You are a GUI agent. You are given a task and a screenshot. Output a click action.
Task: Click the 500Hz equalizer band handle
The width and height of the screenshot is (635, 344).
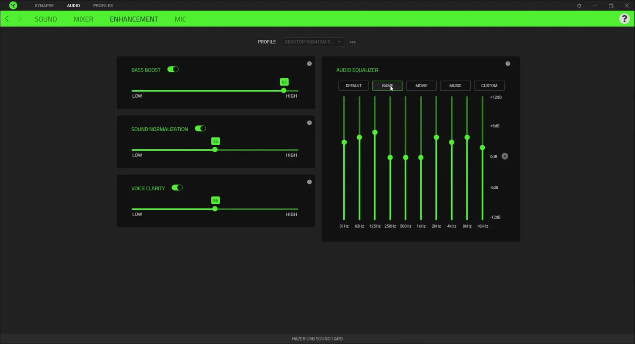click(x=406, y=157)
